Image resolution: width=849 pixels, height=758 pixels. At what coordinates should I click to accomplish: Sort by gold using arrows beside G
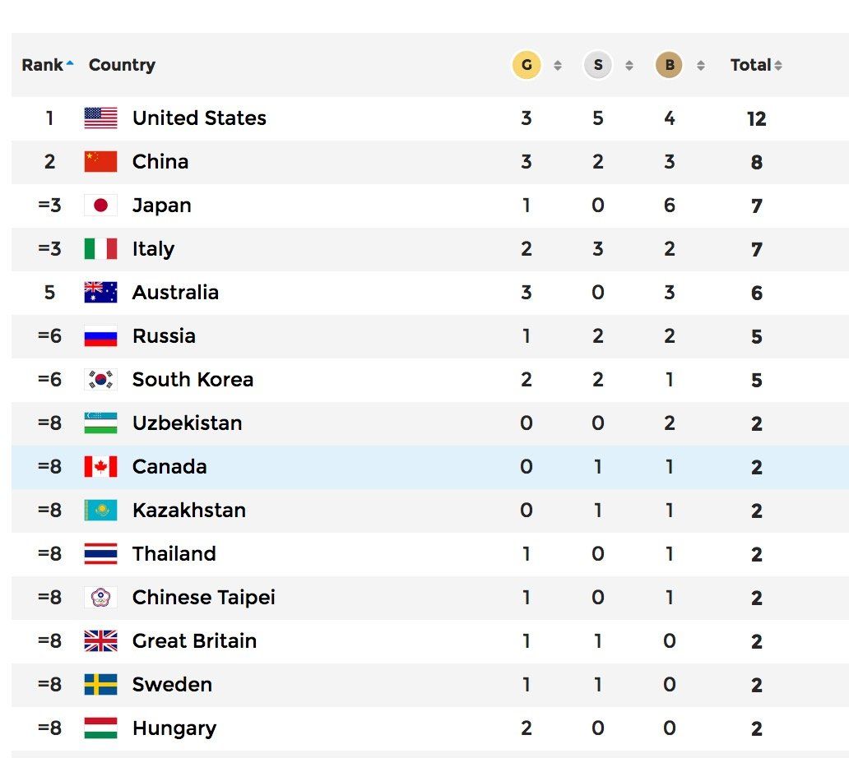tap(558, 66)
